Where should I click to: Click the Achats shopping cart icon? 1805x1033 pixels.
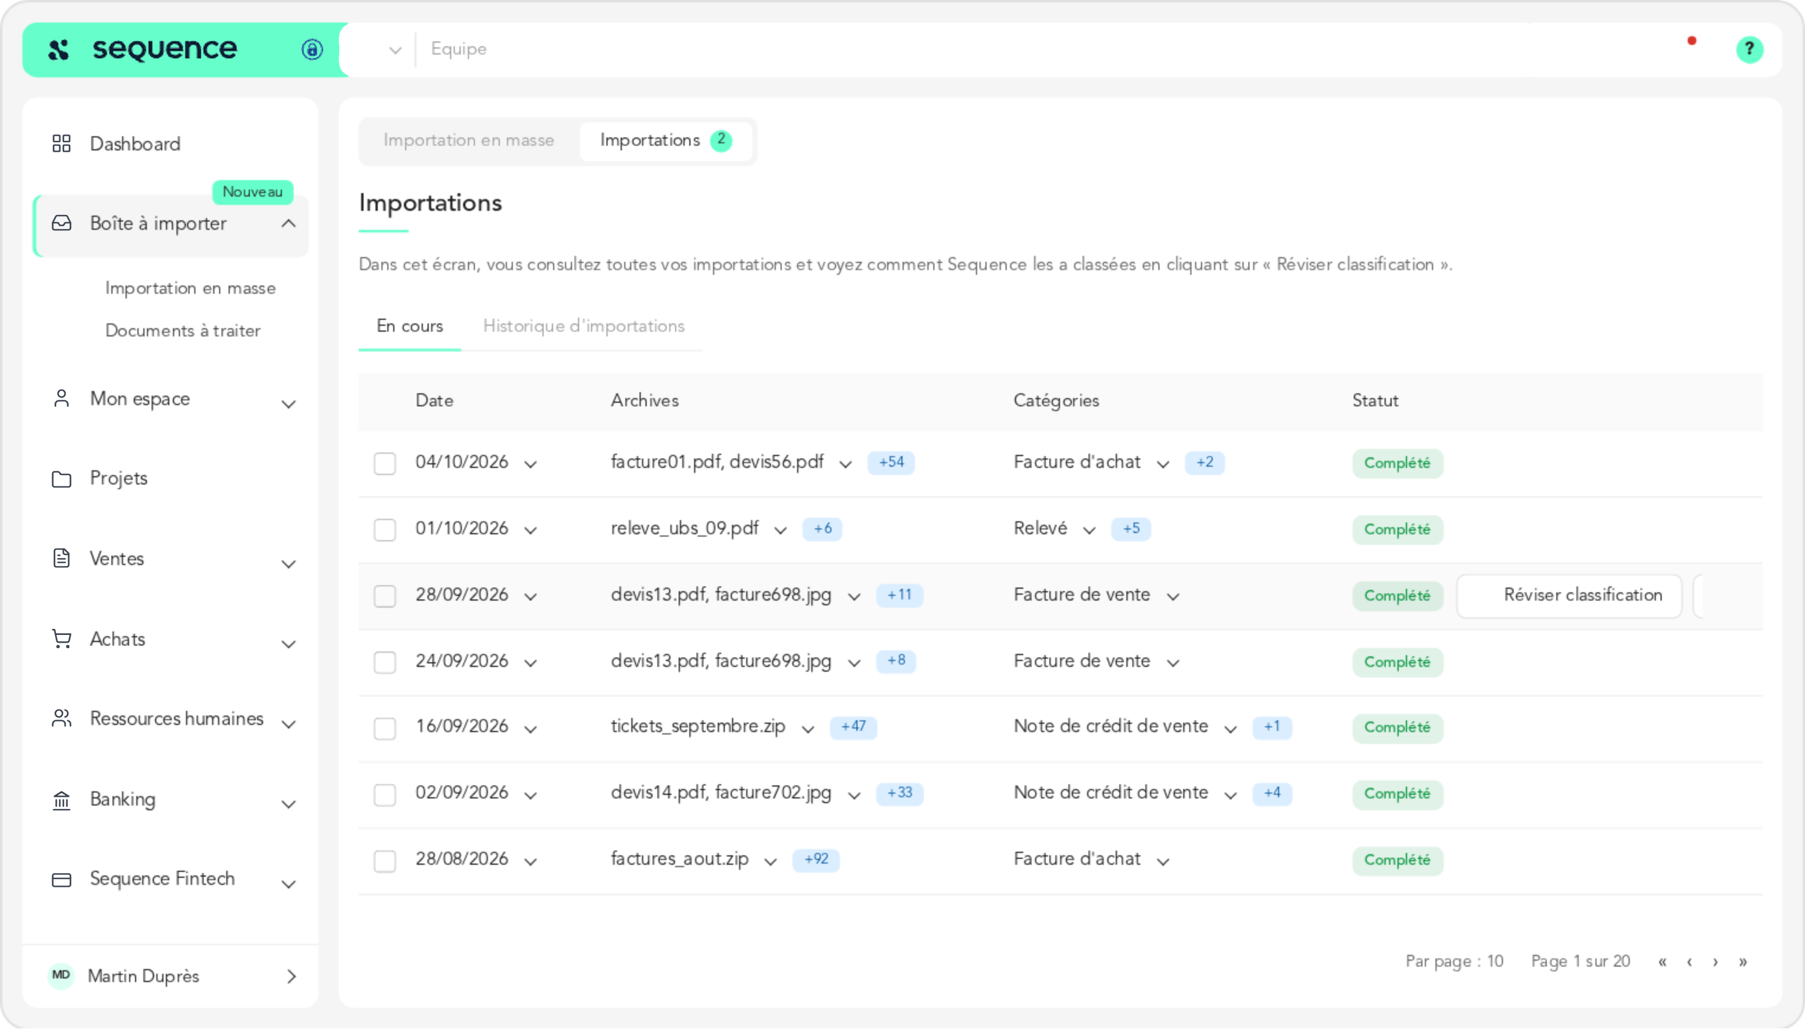(62, 639)
